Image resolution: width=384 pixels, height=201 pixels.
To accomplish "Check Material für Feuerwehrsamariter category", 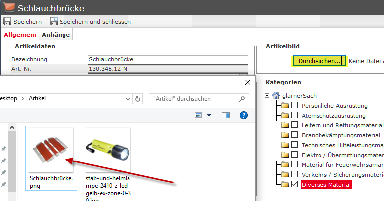I will 294,164.
